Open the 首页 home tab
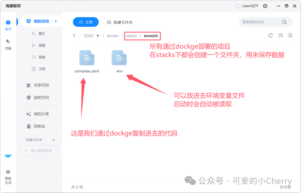Viewport: 301px width, 193px height. coord(8,25)
